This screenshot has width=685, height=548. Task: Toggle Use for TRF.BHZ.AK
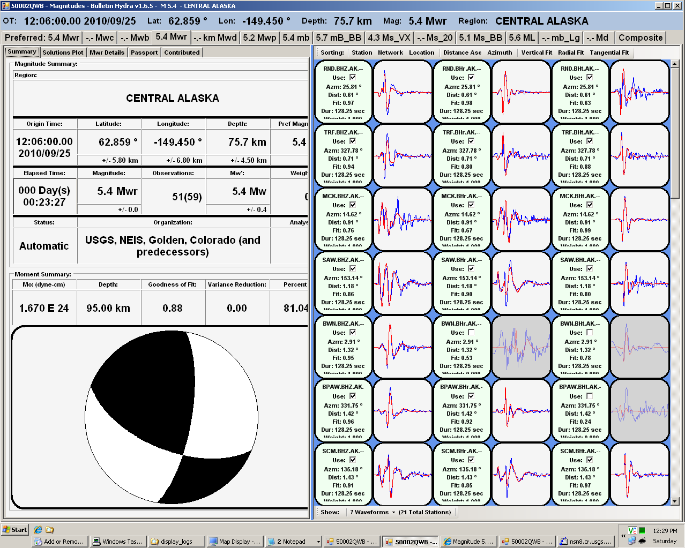tap(353, 141)
